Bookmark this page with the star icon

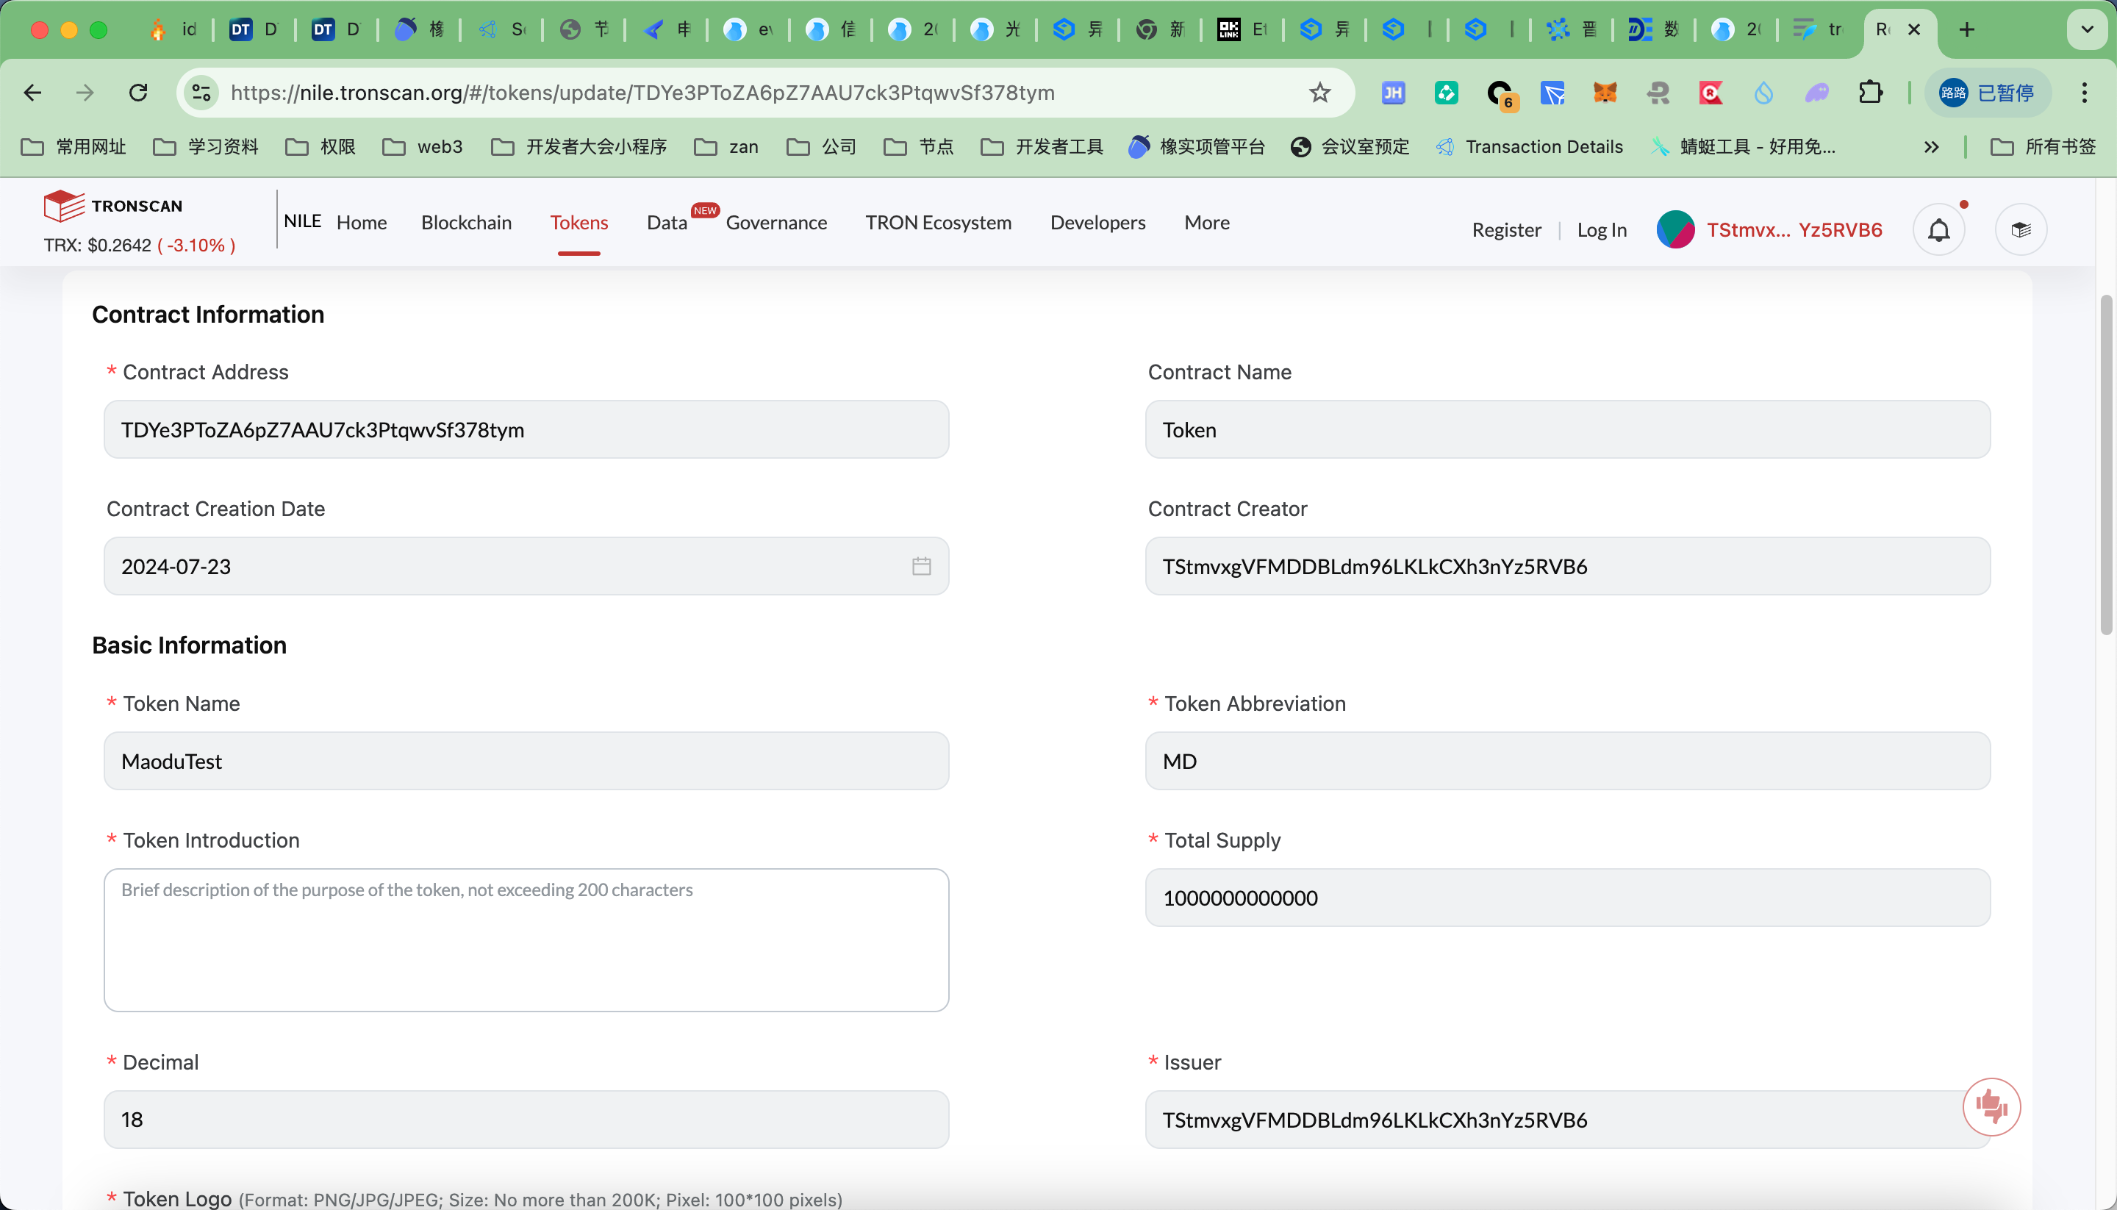[1319, 92]
